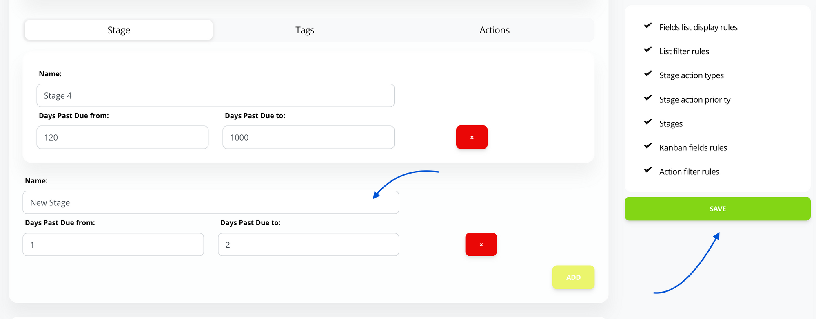Click checkmark beside Stages
The height and width of the screenshot is (319, 816).
point(648,122)
